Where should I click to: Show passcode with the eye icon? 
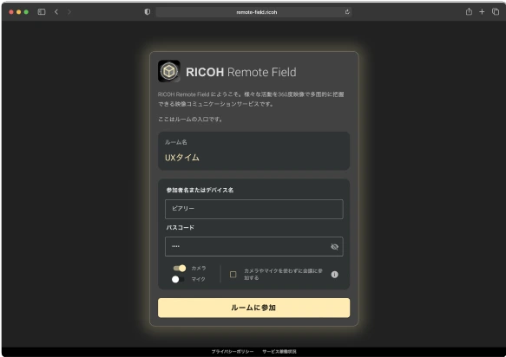[x=334, y=246]
